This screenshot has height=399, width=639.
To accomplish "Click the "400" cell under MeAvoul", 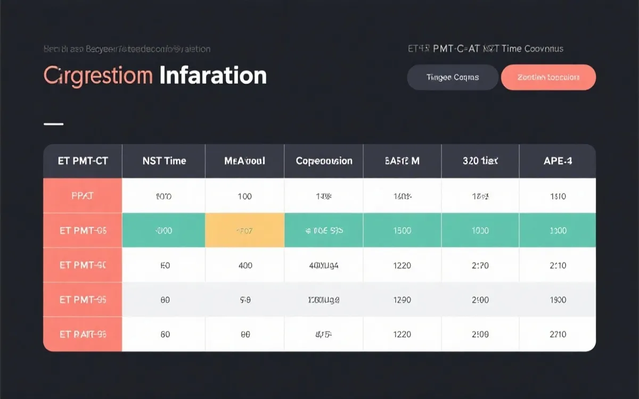I will [245, 265].
